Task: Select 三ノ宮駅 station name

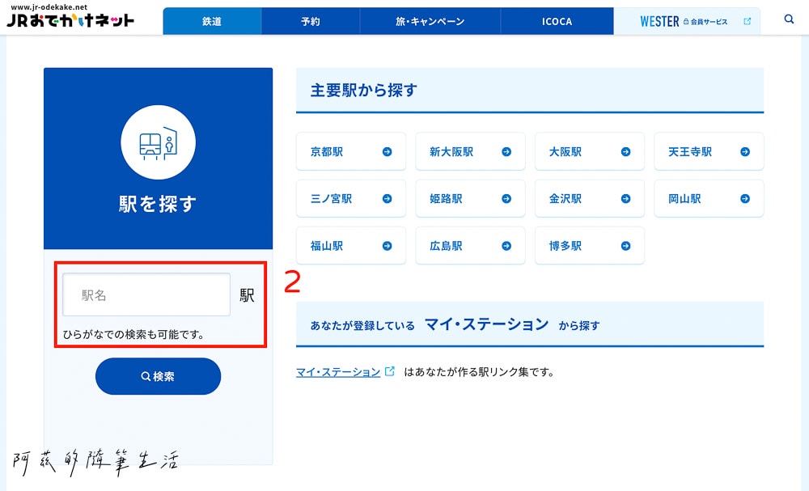Action: coord(331,198)
